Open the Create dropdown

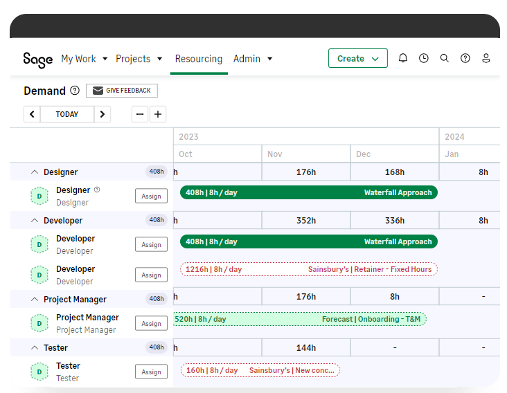click(357, 59)
